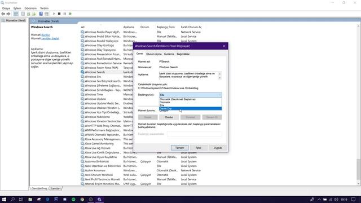Choose the Elle startup option in list
Screen dimensions: 361x203
191,105
